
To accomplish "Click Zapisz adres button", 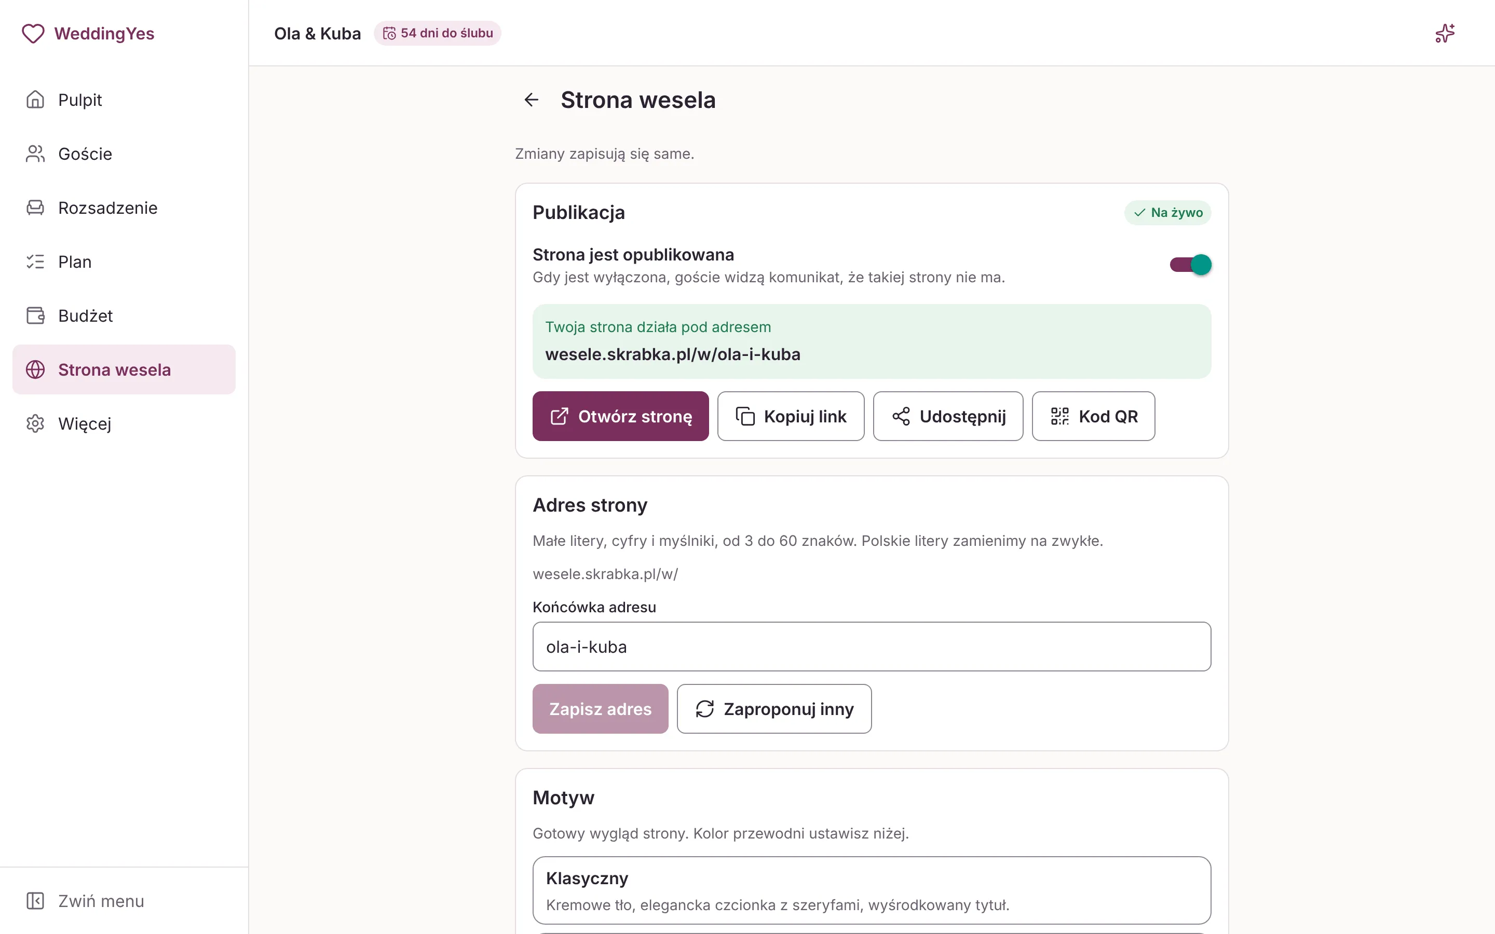I will tap(600, 709).
